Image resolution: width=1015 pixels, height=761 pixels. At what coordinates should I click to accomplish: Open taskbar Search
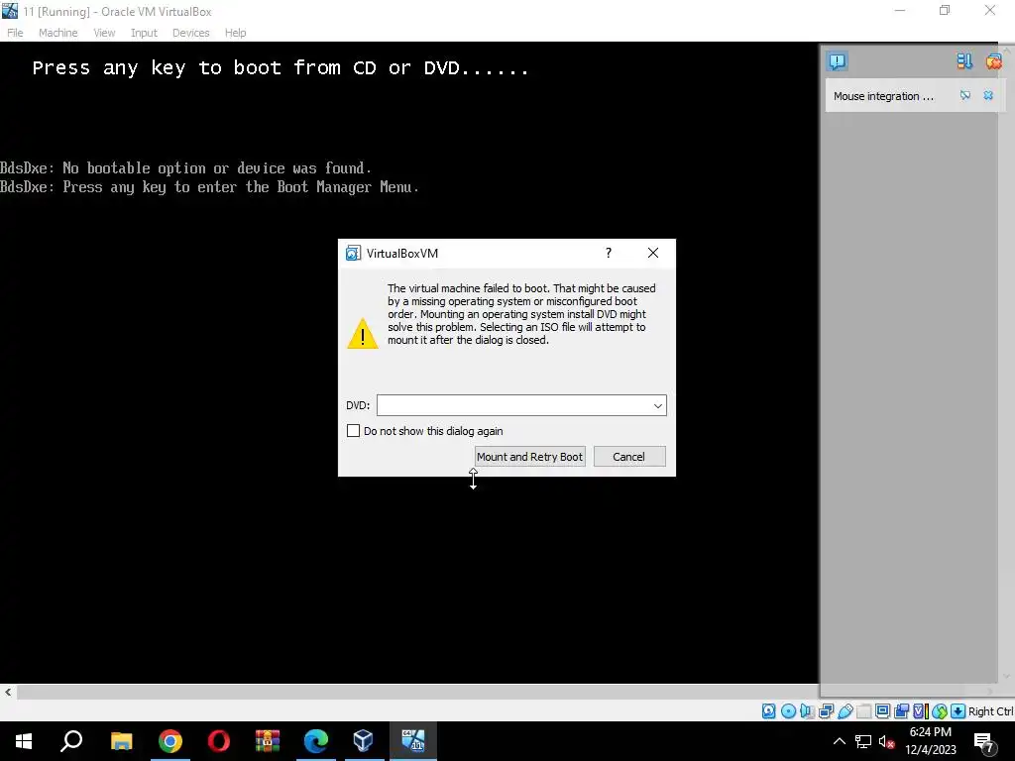(x=71, y=741)
